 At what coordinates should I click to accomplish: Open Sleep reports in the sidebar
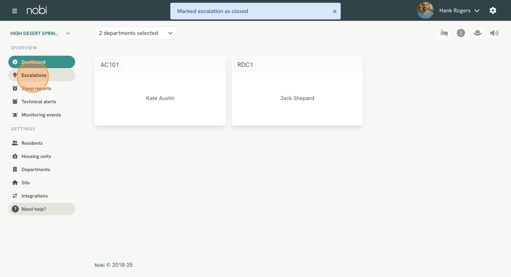(42, 88)
